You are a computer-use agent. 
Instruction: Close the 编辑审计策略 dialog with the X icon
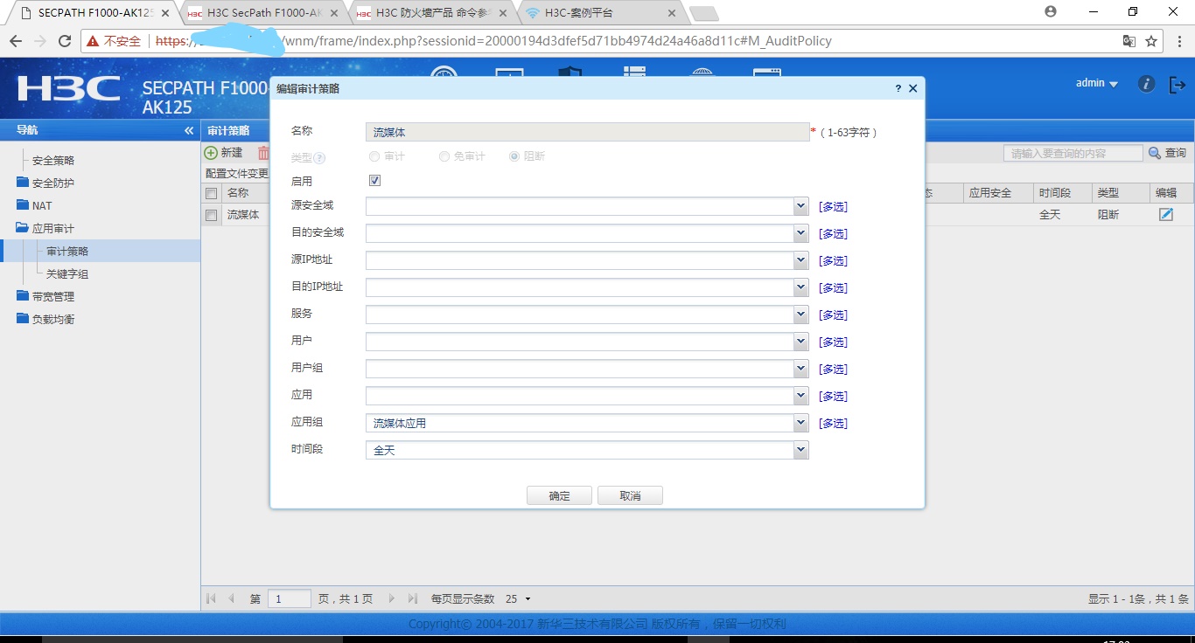tap(912, 88)
